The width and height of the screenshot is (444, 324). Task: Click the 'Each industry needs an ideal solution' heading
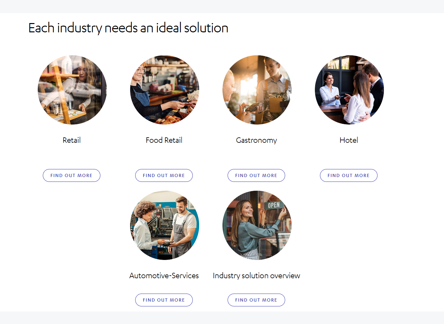point(128,28)
